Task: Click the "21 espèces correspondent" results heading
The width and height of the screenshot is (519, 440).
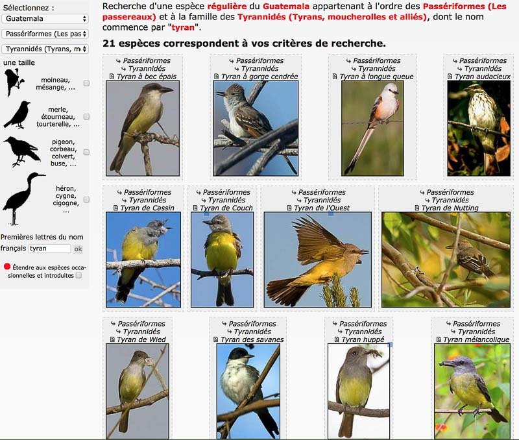Action: 244,43
